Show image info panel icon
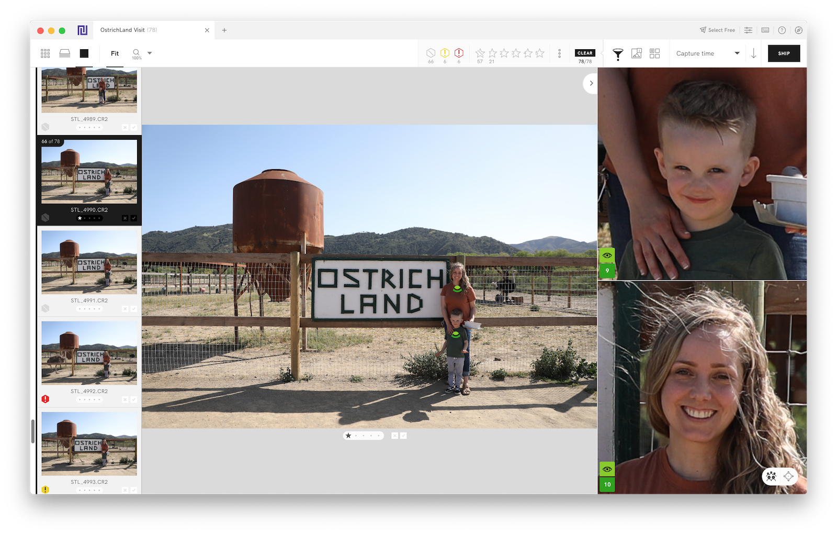Image resolution: width=837 pixels, height=534 pixels. [x=637, y=53]
